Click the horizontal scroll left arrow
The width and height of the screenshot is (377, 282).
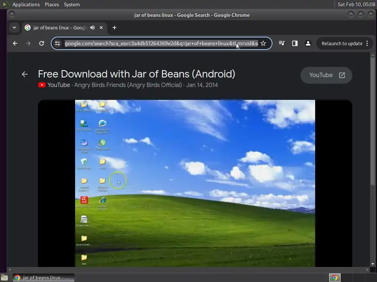pos(10,270)
